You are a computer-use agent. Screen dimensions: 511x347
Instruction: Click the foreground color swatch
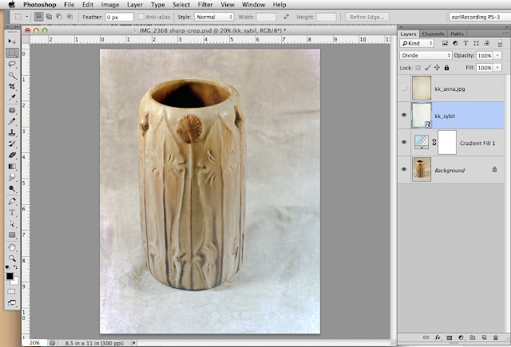point(10,276)
